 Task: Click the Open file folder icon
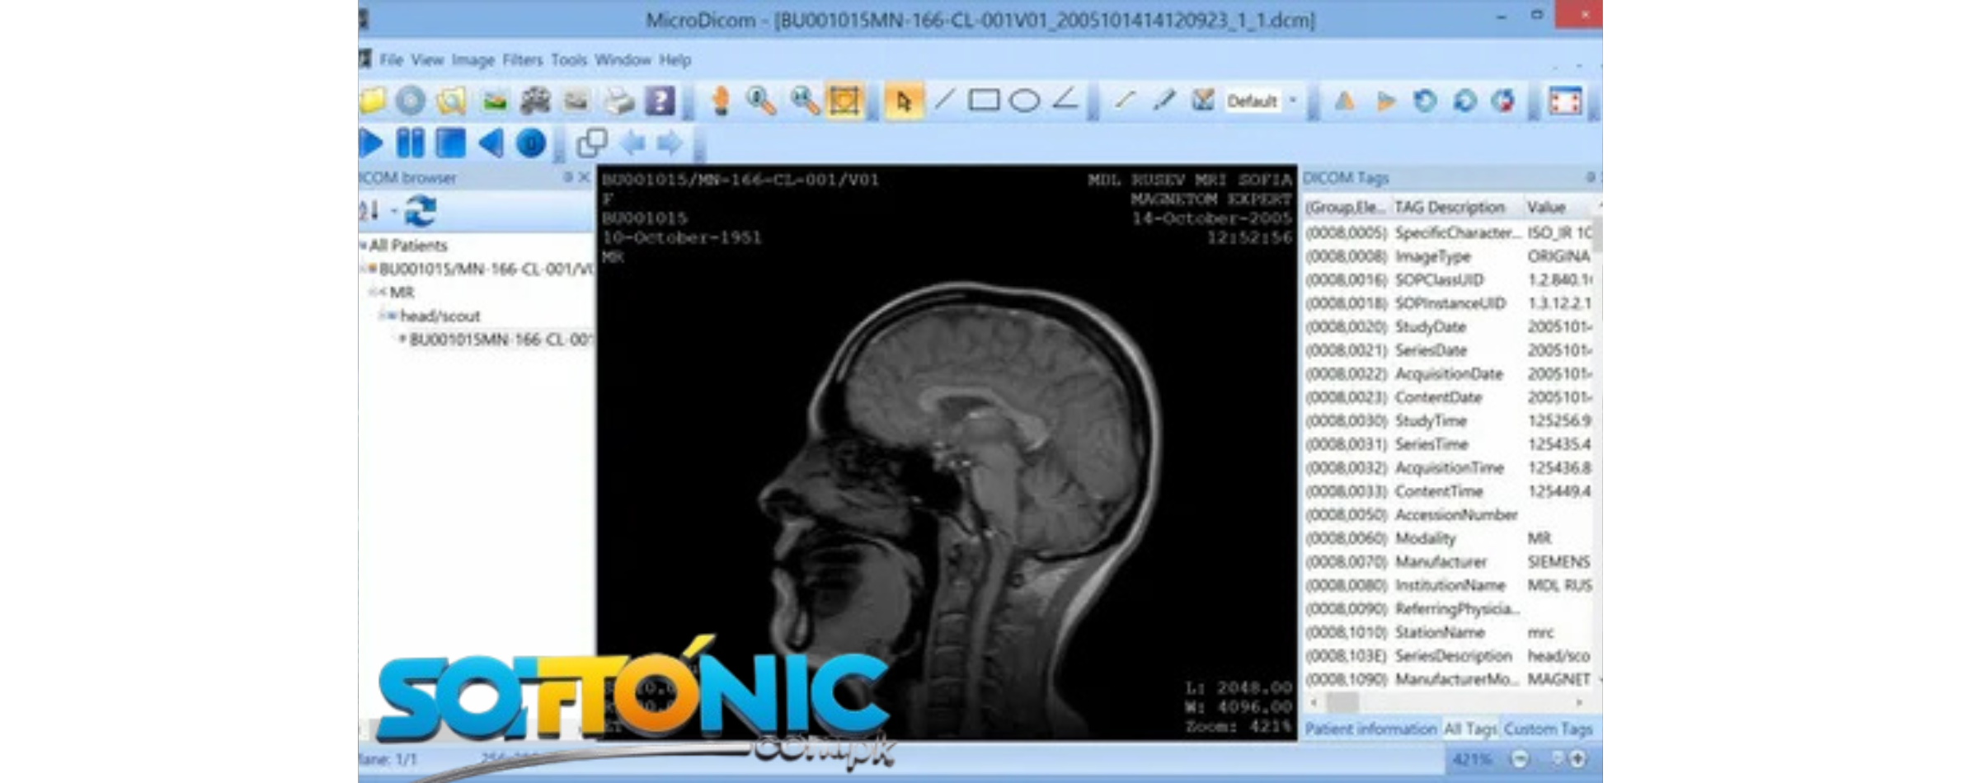[373, 101]
